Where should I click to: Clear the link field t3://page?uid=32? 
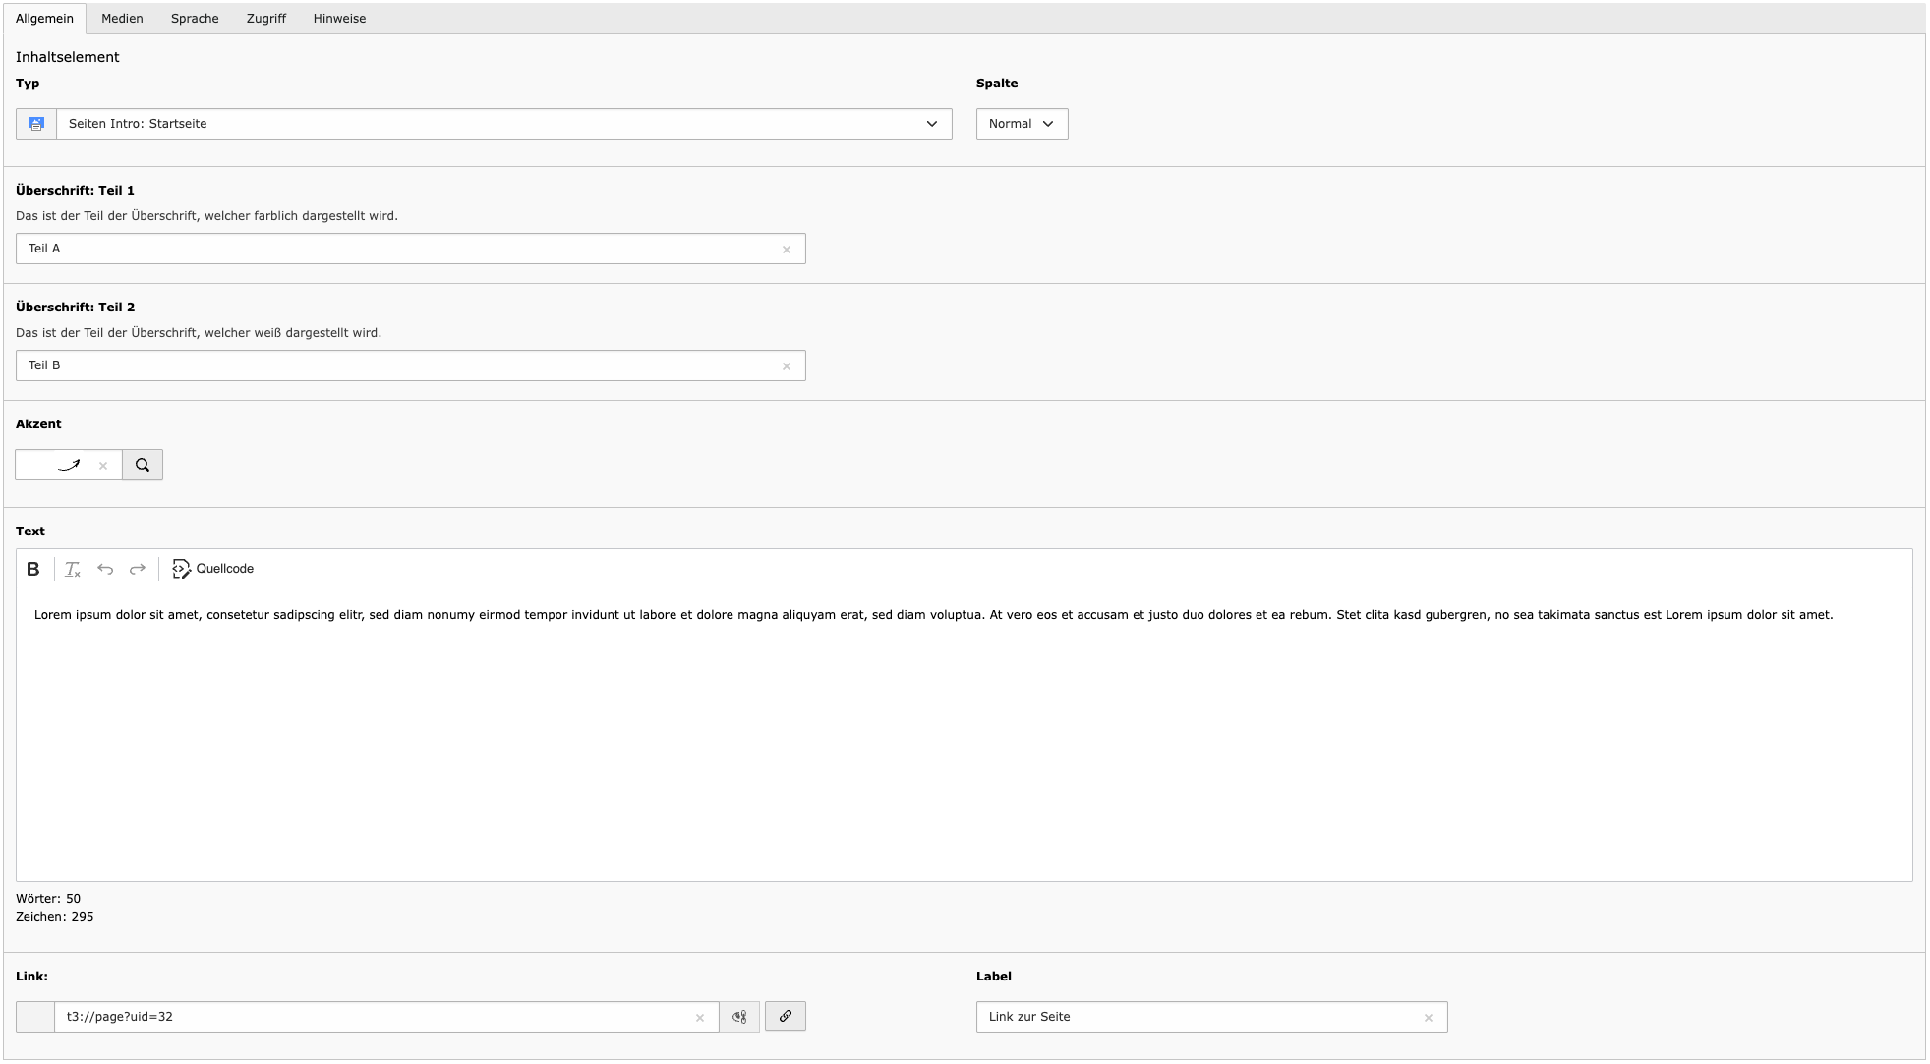tap(700, 1018)
